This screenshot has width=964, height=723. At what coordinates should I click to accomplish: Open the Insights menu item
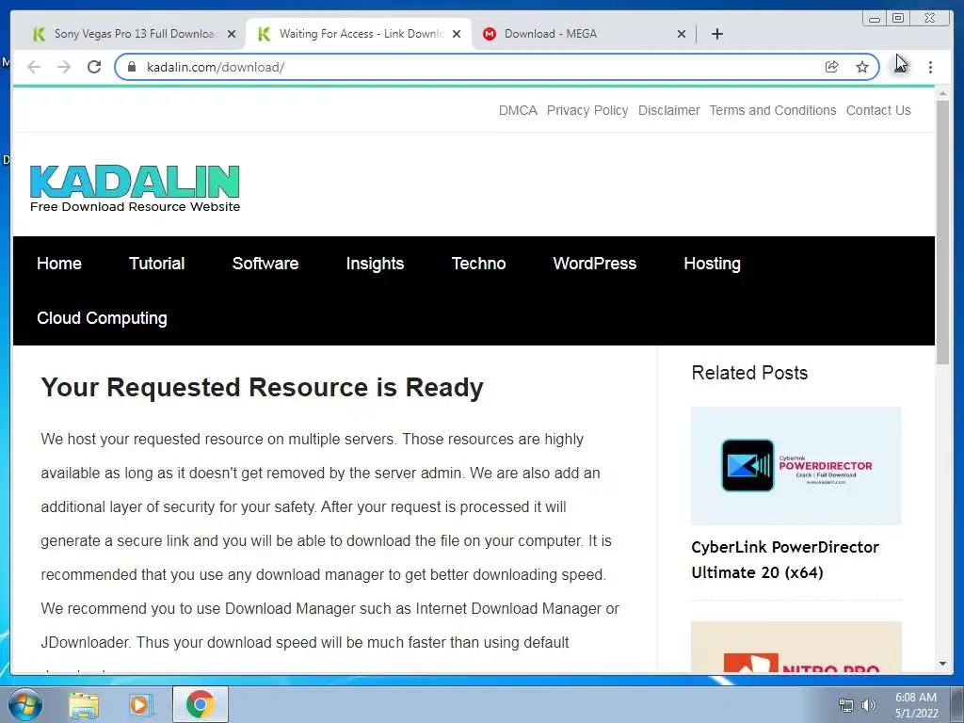[x=375, y=264]
